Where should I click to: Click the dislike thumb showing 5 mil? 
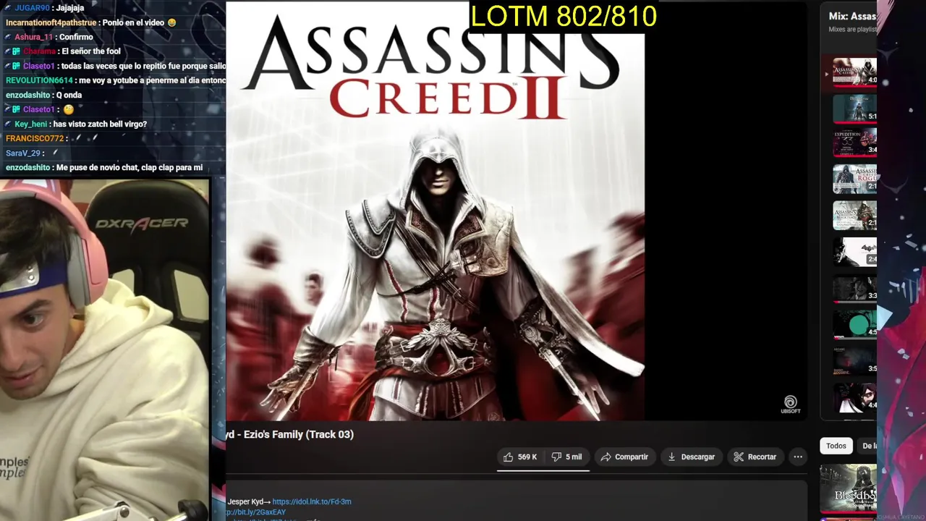(566, 457)
